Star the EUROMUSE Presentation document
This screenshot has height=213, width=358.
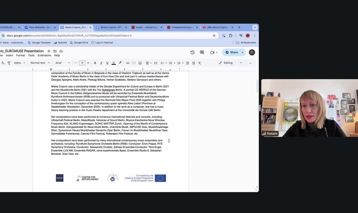(49, 51)
